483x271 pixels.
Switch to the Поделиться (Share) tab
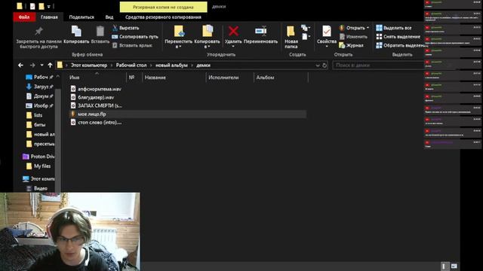click(x=82, y=17)
